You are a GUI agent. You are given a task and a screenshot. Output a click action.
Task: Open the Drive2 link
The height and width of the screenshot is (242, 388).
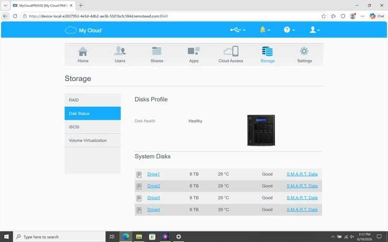click(x=153, y=186)
